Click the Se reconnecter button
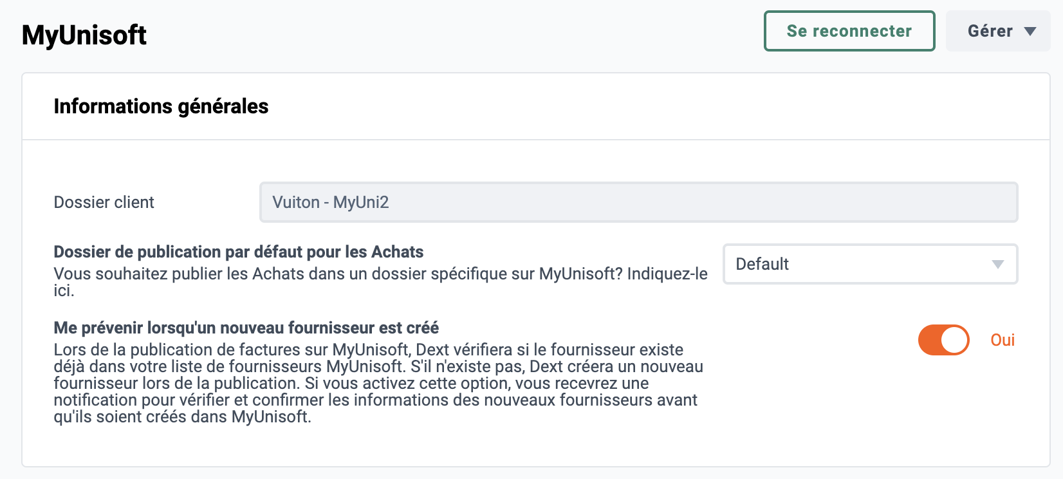 point(849,31)
